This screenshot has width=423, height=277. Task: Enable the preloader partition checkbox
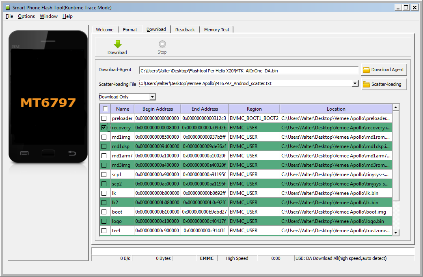tap(104, 118)
